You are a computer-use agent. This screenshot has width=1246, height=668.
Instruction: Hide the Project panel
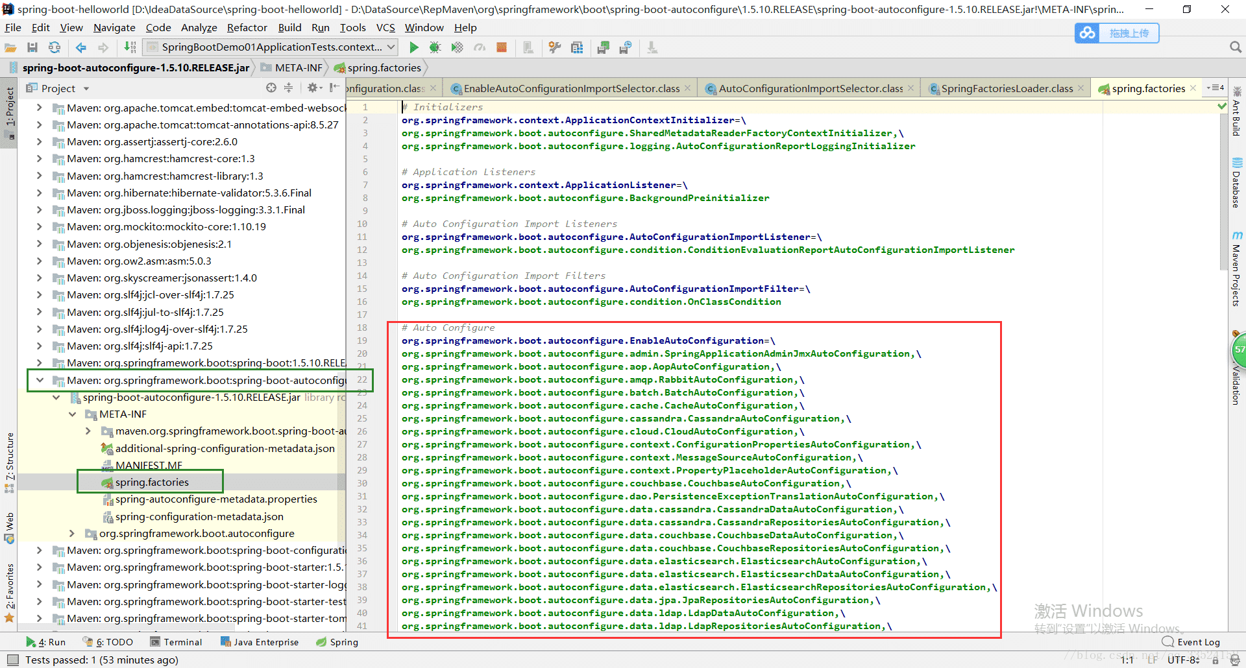(334, 88)
